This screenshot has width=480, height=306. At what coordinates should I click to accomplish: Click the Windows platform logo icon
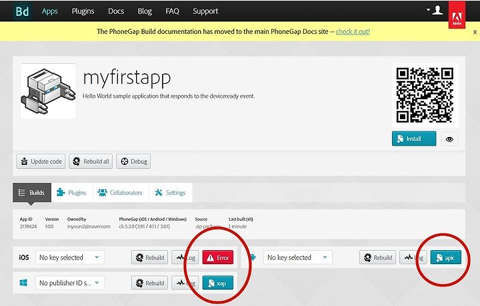(23, 283)
